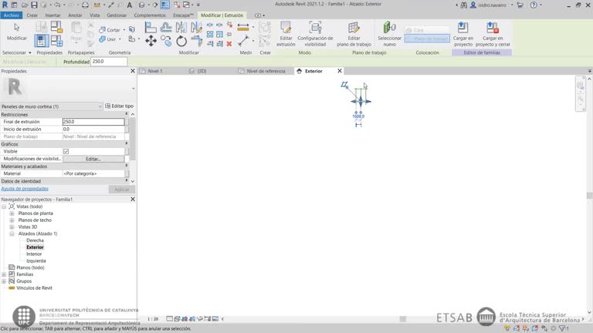Collapse the Alzados (Alzado 1) tree node

(12, 234)
